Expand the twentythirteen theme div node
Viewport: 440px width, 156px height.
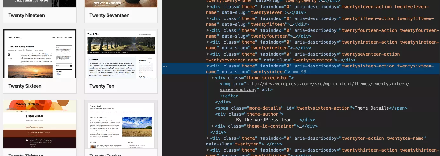[x=208, y=150]
